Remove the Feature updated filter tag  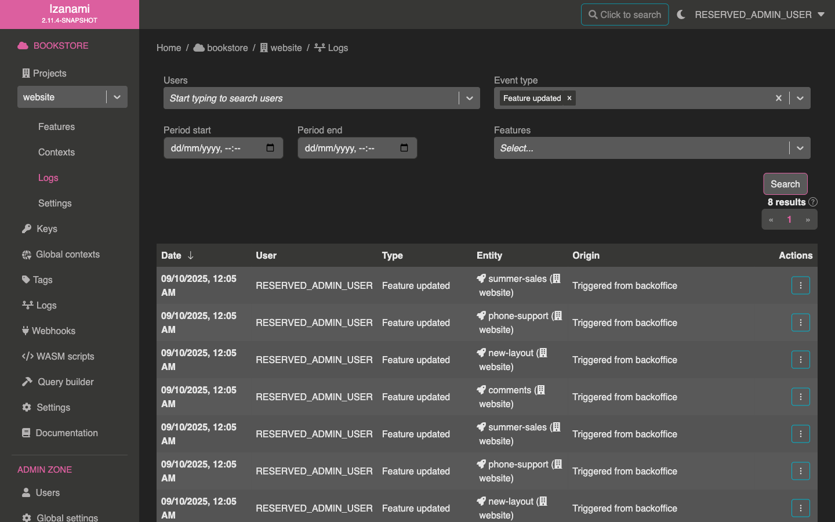[x=569, y=98]
